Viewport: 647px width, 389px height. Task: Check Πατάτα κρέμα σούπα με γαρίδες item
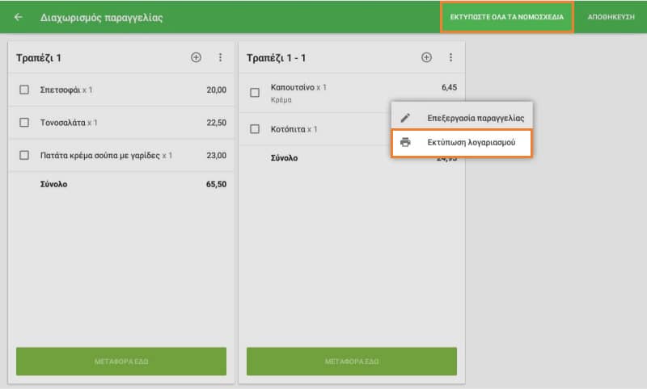pyautogui.click(x=24, y=155)
